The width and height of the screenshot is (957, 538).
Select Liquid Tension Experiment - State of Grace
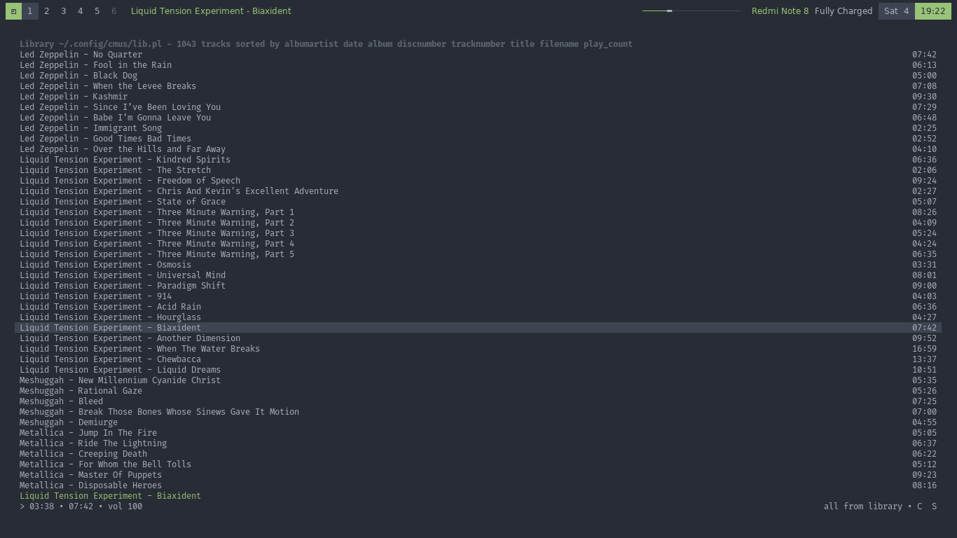pos(478,202)
